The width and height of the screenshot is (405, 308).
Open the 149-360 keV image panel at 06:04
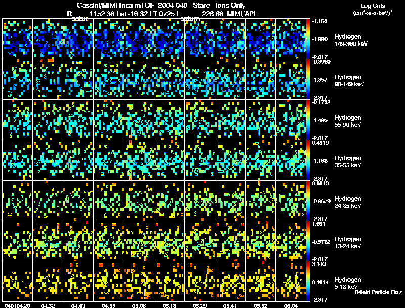(291, 39)
